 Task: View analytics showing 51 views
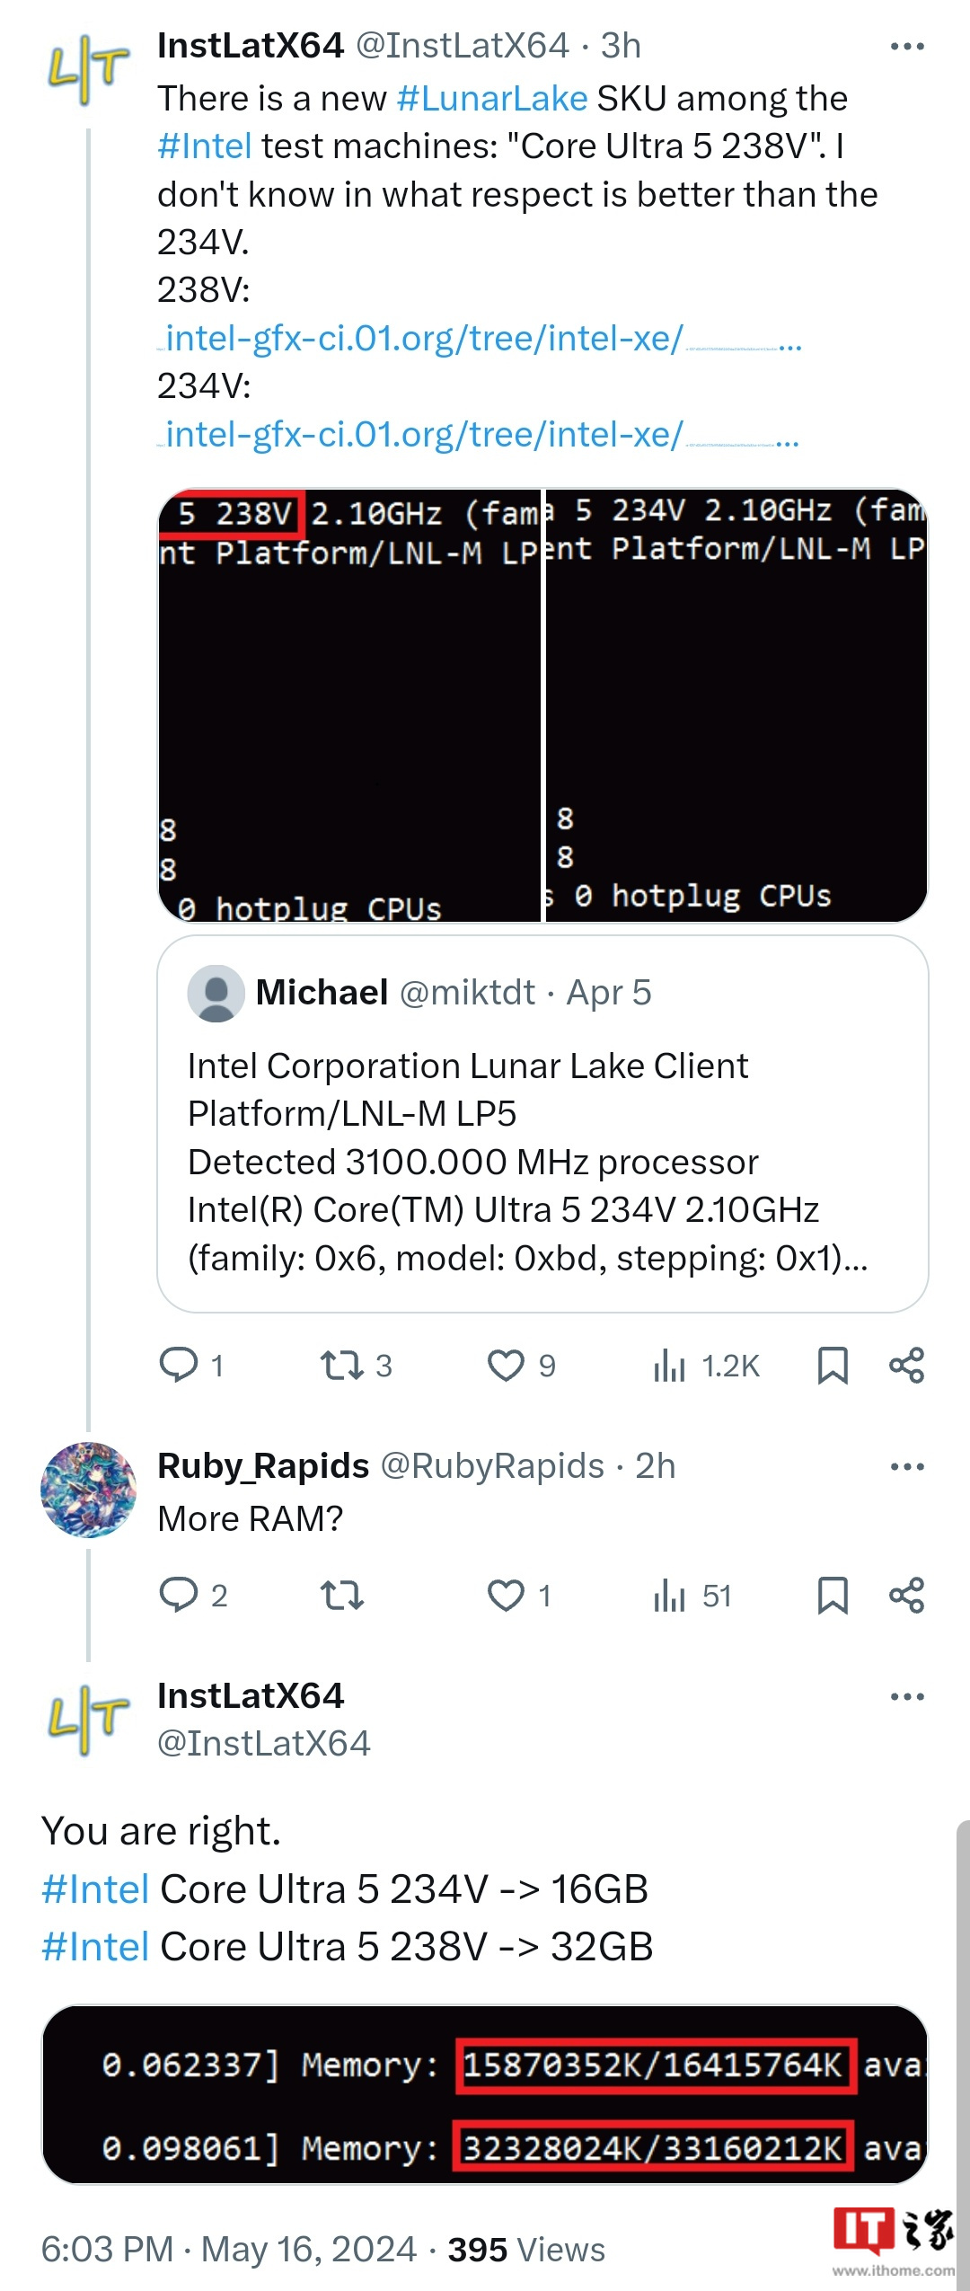(x=692, y=1596)
